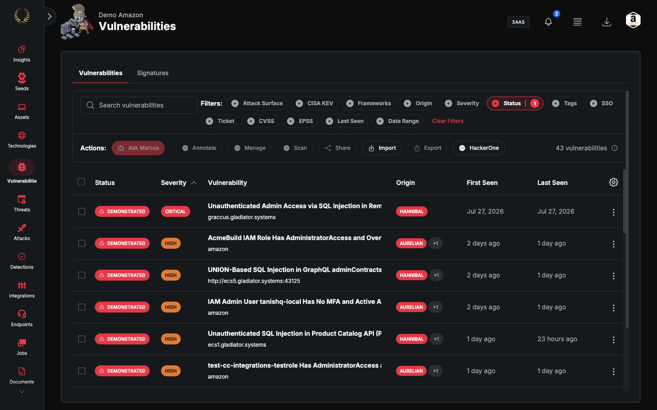This screenshot has width=657, height=410.
Task: Open Insights in the sidebar
Action: (21, 53)
